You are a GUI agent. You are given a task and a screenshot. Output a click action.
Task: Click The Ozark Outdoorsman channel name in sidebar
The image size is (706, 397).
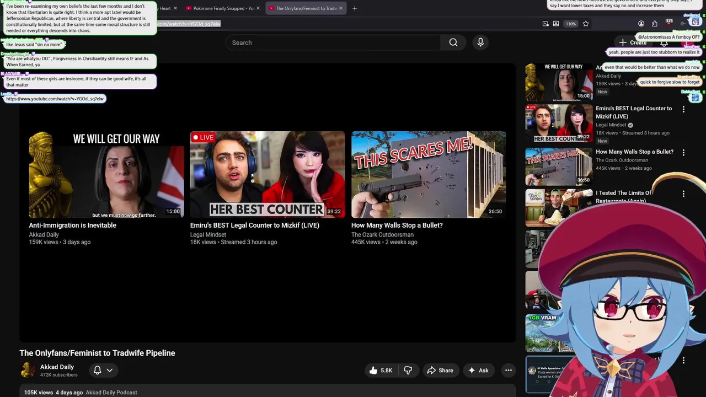[622, 160]
